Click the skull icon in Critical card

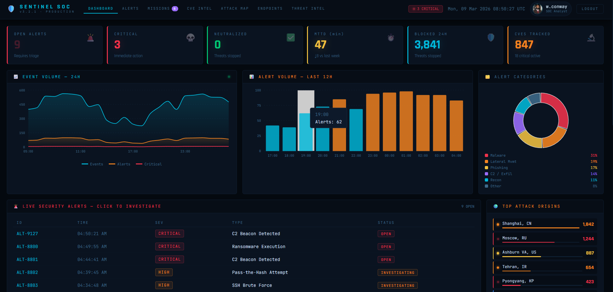(190, 38)
